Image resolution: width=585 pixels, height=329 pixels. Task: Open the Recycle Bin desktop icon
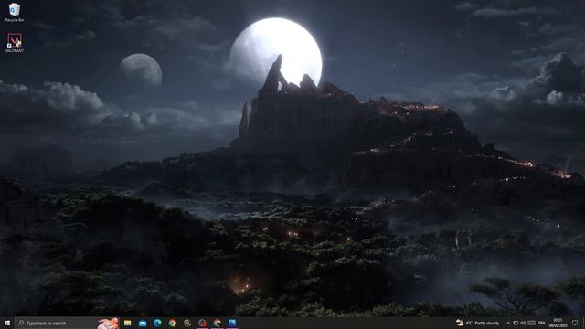(15, 12)
